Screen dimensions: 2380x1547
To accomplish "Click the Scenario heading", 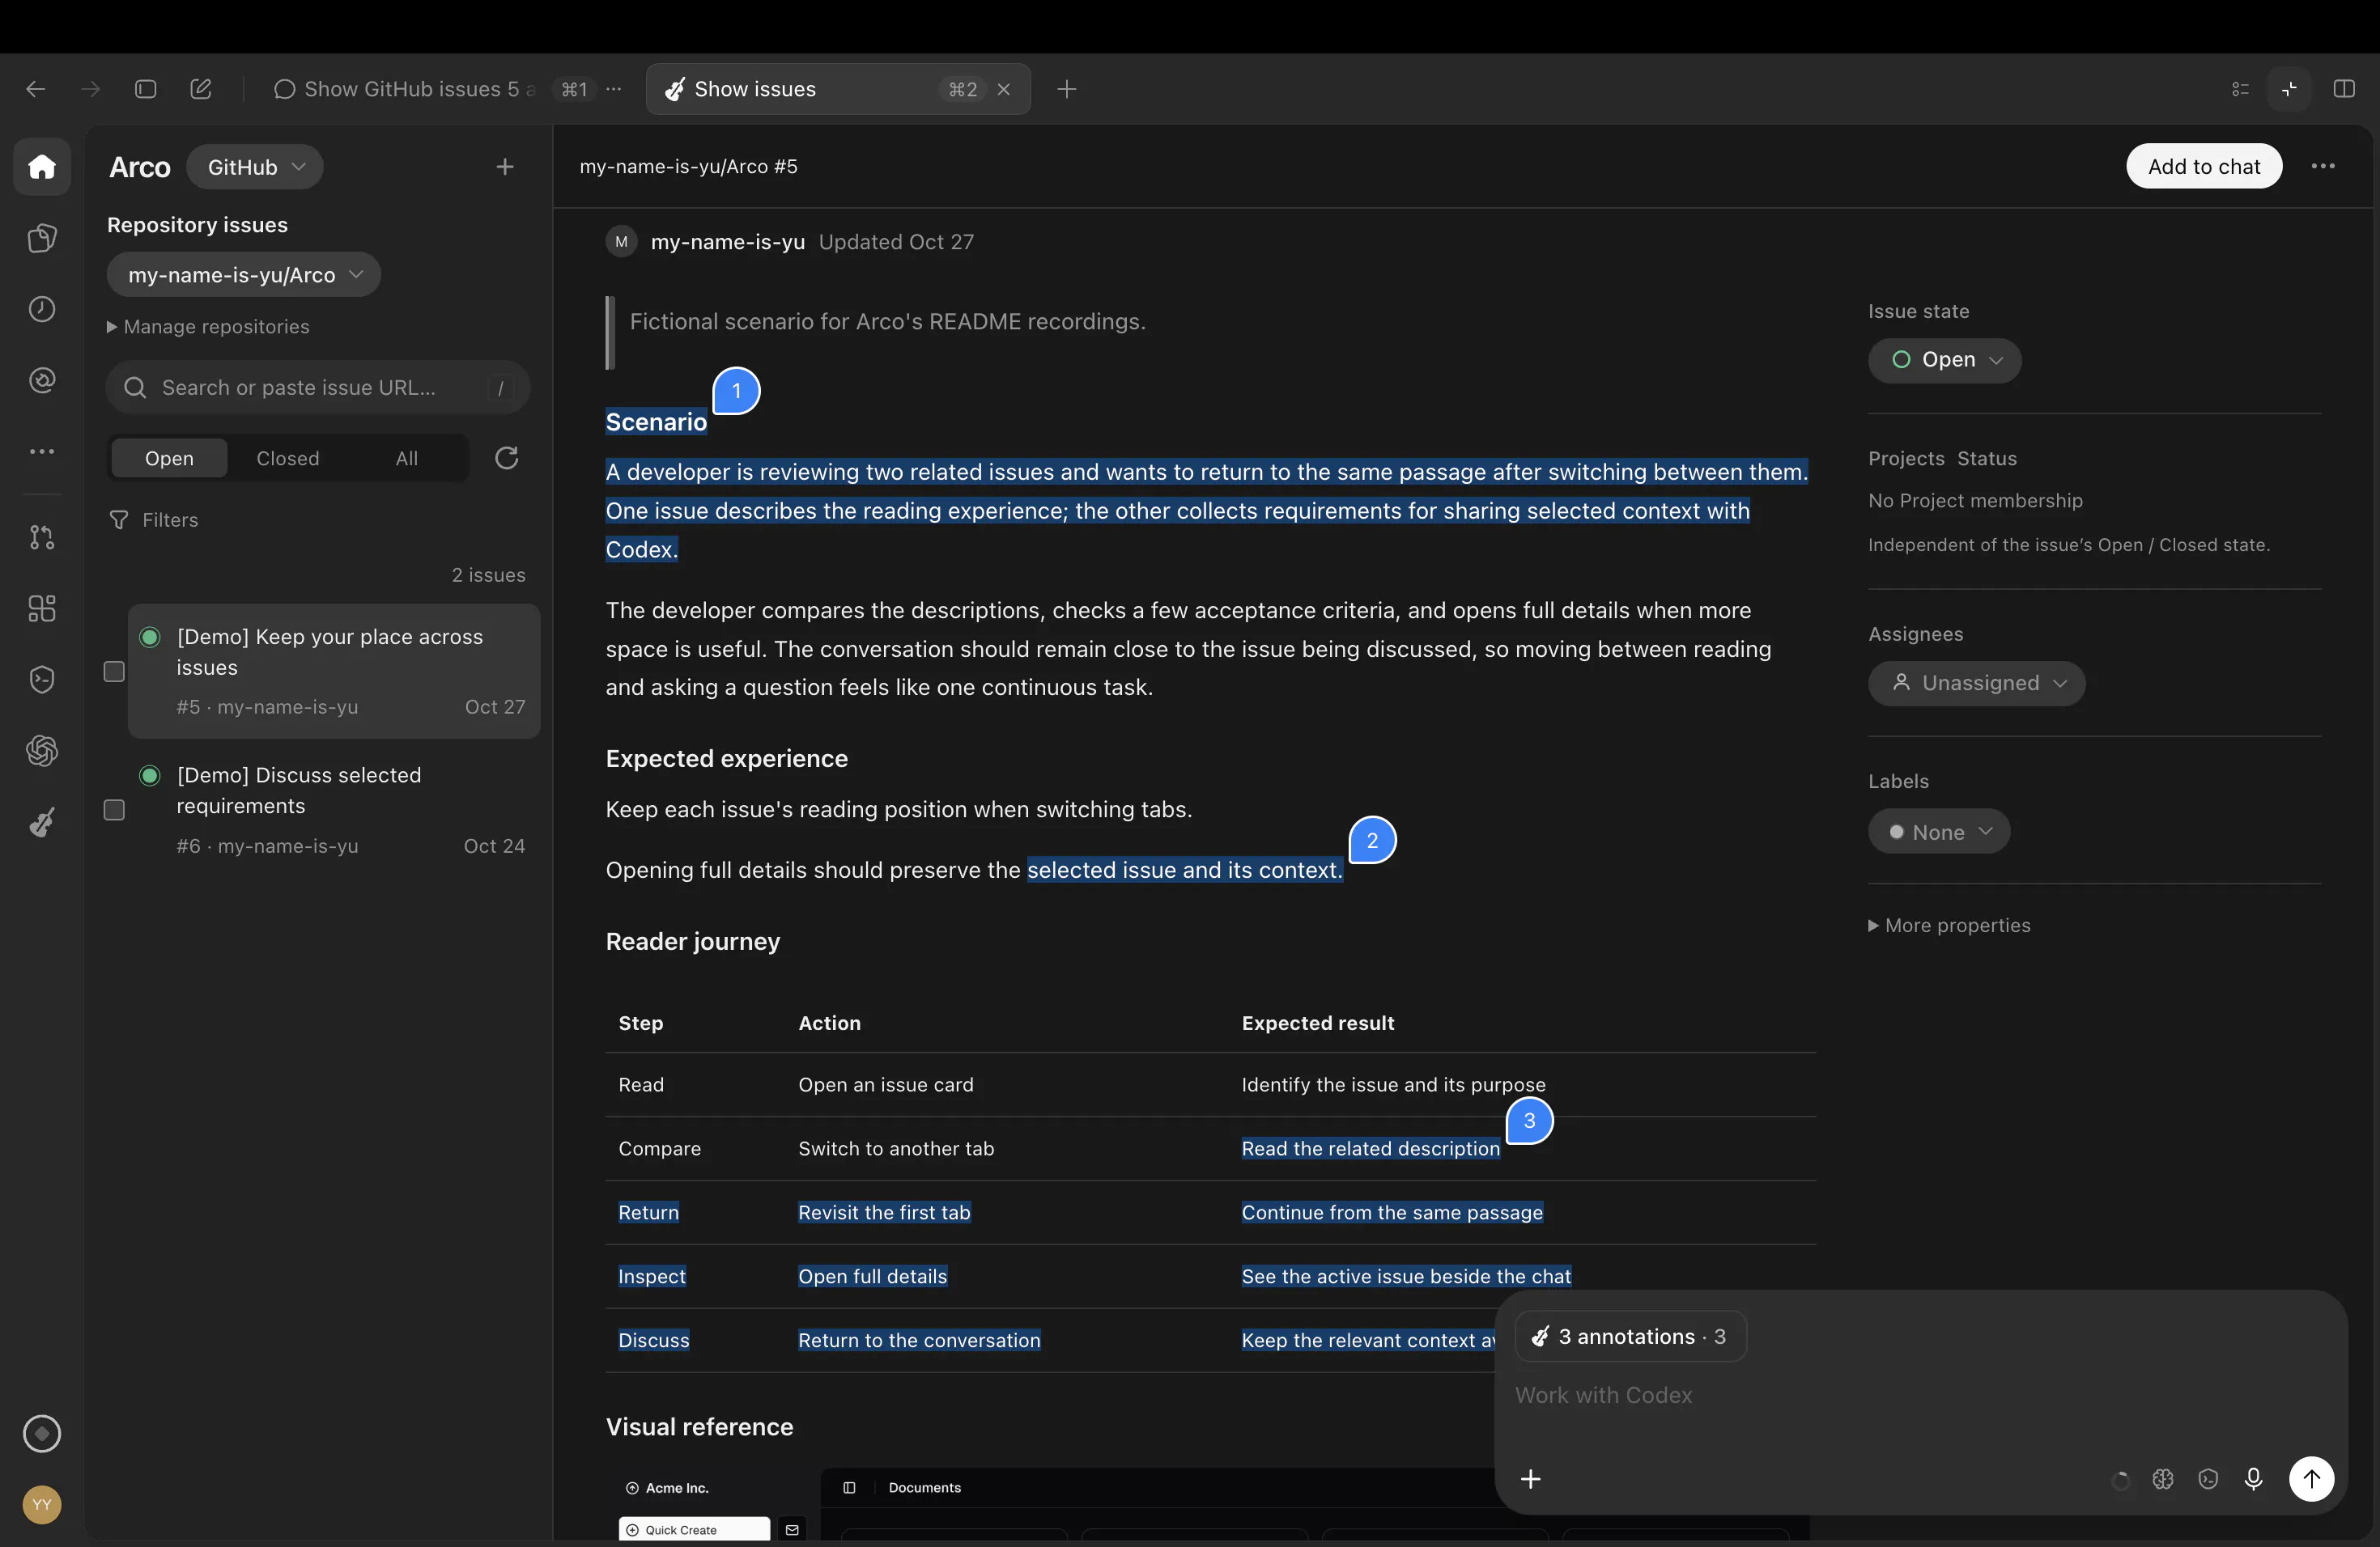I will [656, 422].
